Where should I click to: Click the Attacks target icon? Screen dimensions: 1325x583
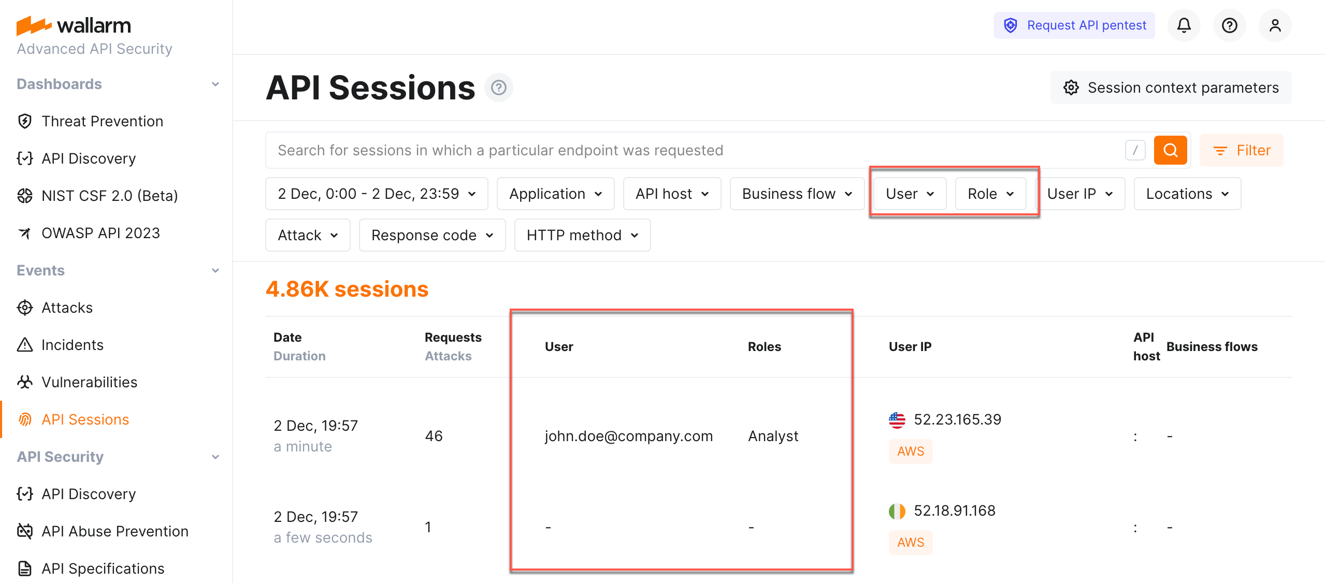tap(24, 308)
